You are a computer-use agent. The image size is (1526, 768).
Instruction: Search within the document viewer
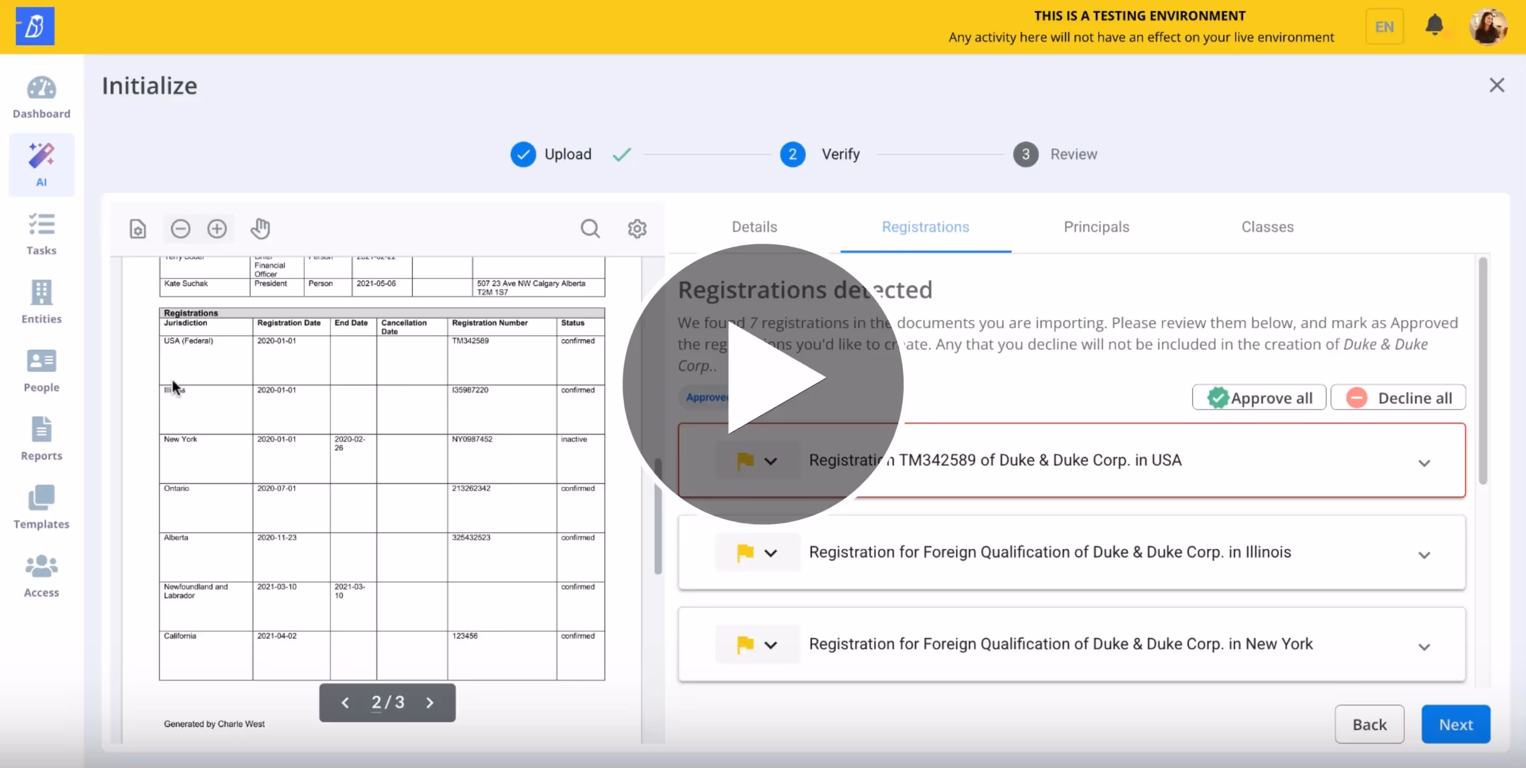(x=590, y=228)
